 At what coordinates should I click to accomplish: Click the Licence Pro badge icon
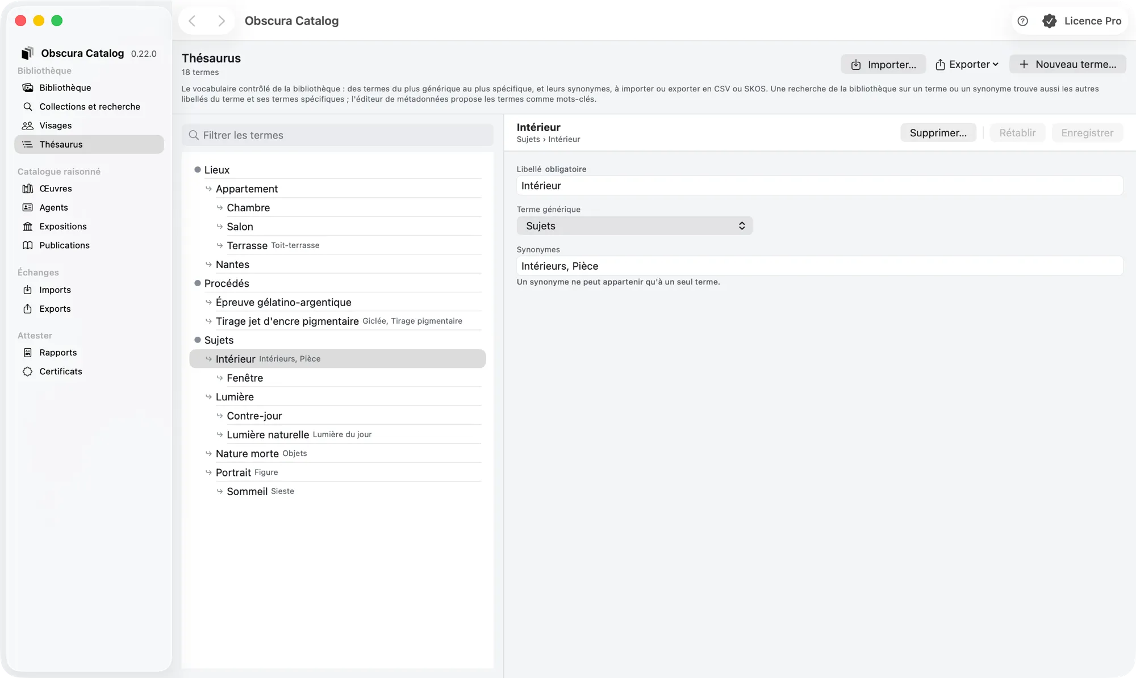[x=1049, y=21]
